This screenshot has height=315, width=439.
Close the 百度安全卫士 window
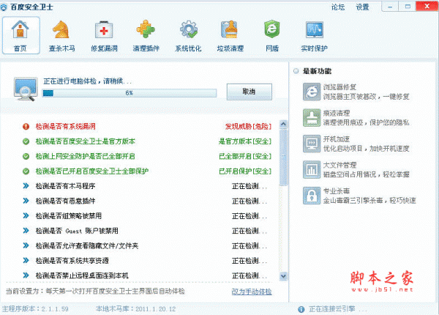point(427,6)
